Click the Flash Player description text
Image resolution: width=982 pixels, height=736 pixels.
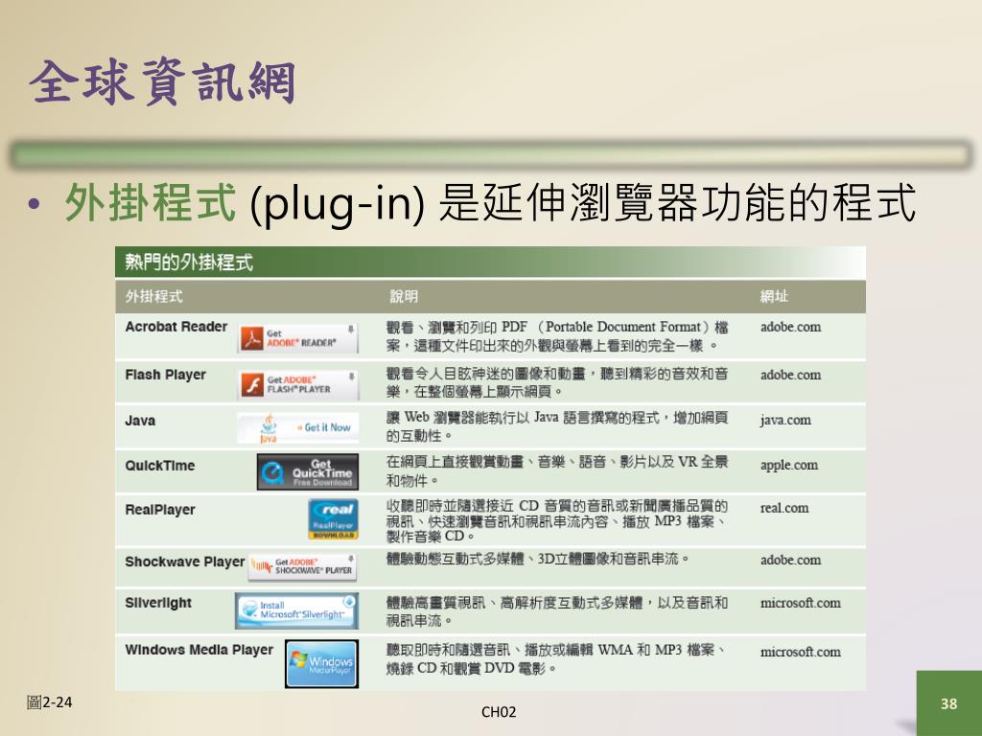tap(557, 383)
